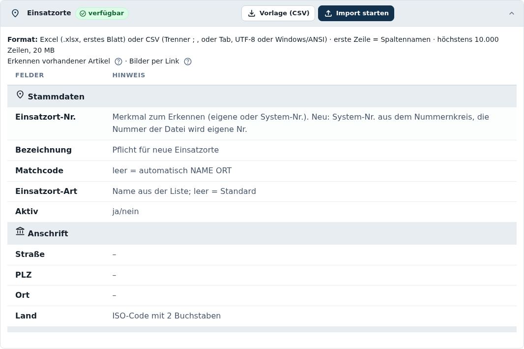Image resolution: width=524 pixels, height=349 pixels.
Task: Click the FELDER column header
Action: click(30, 75)
